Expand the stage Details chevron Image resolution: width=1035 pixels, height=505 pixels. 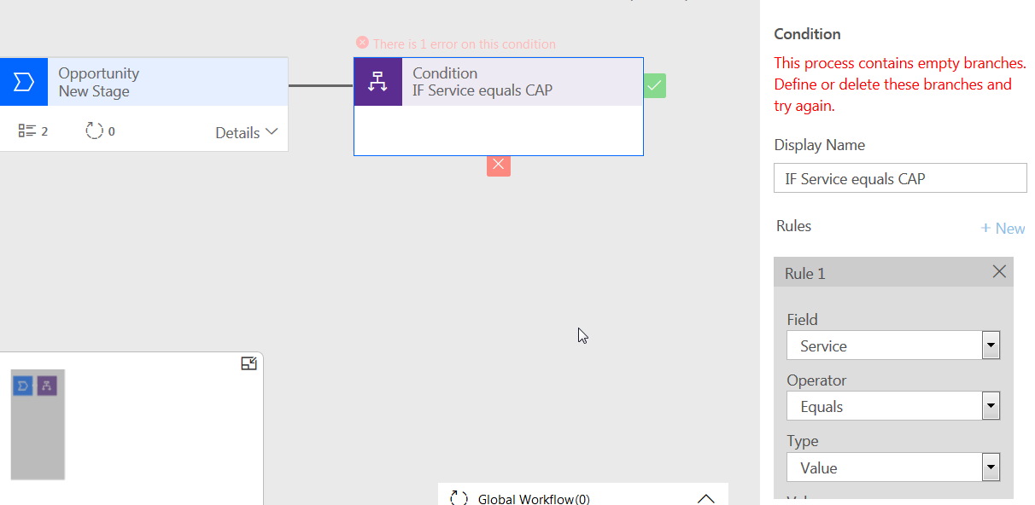click(x=272, y=131)
